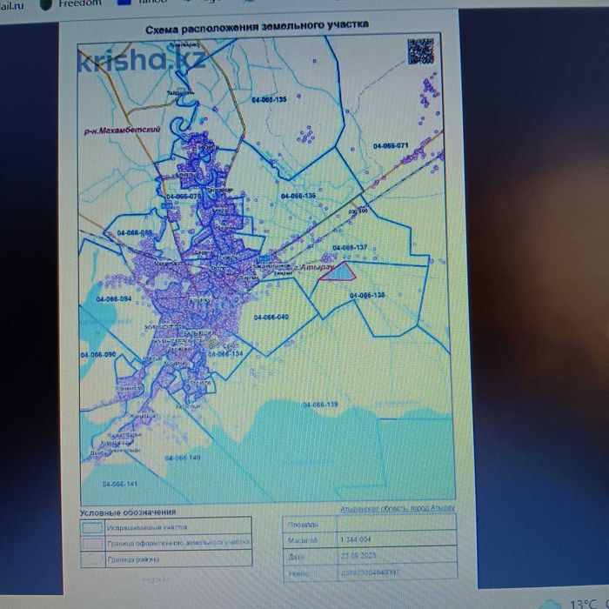
Task: Click the map label 04-066-075
Action: pos(184,197)
